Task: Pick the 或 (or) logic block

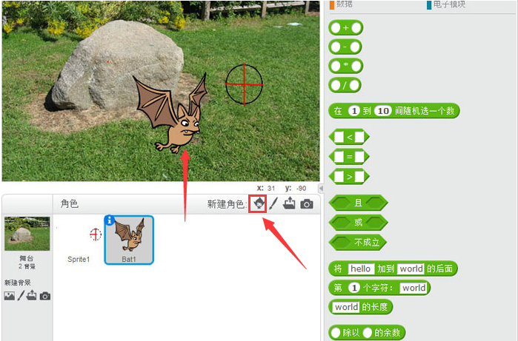Action: pos(358,222)
